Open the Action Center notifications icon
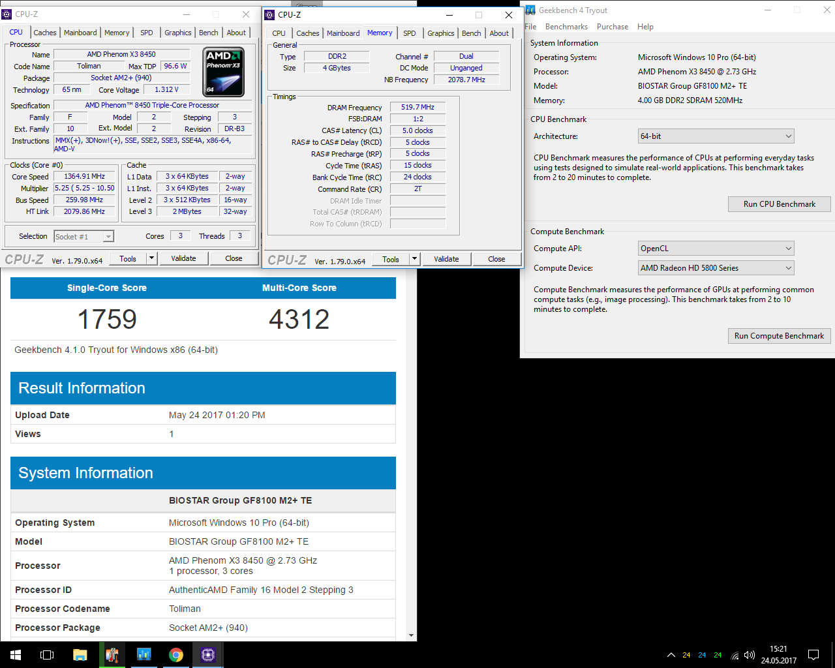 [813, 655]
